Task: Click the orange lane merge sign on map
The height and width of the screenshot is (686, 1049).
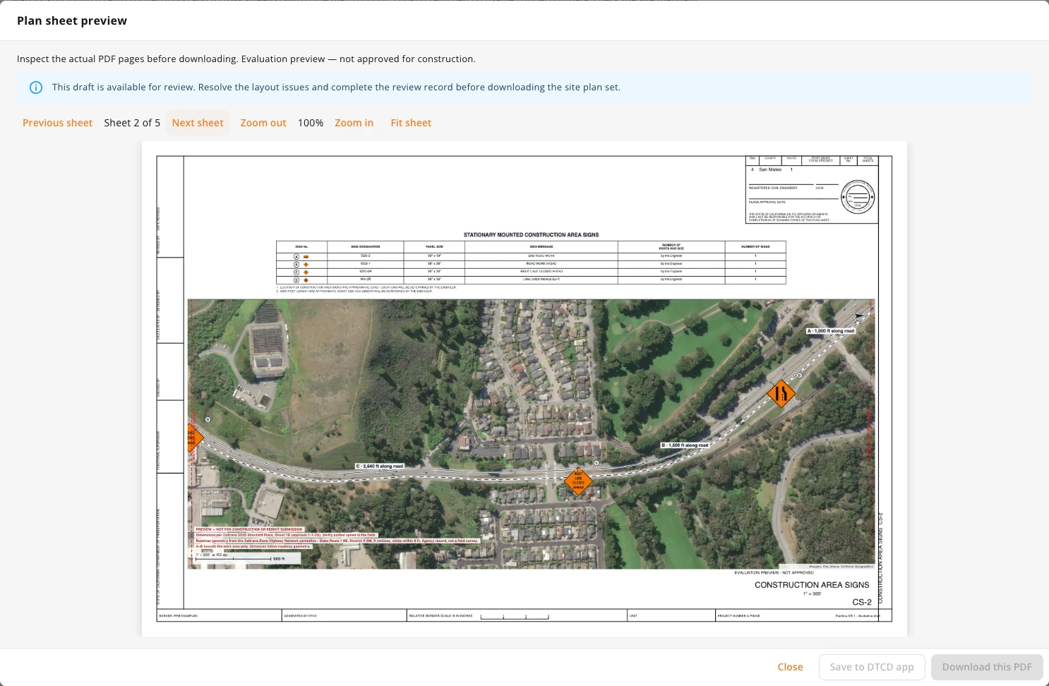Action: pos(781,393)
